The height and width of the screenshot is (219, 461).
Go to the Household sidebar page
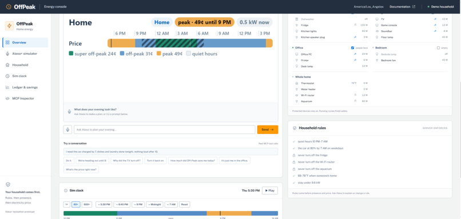point(25,65)
